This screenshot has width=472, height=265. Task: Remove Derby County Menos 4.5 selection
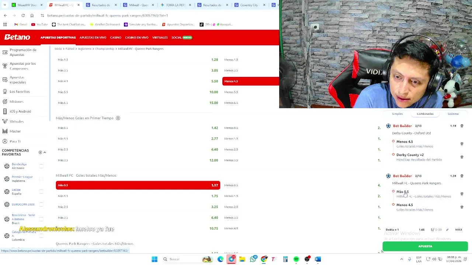point(462,144)
